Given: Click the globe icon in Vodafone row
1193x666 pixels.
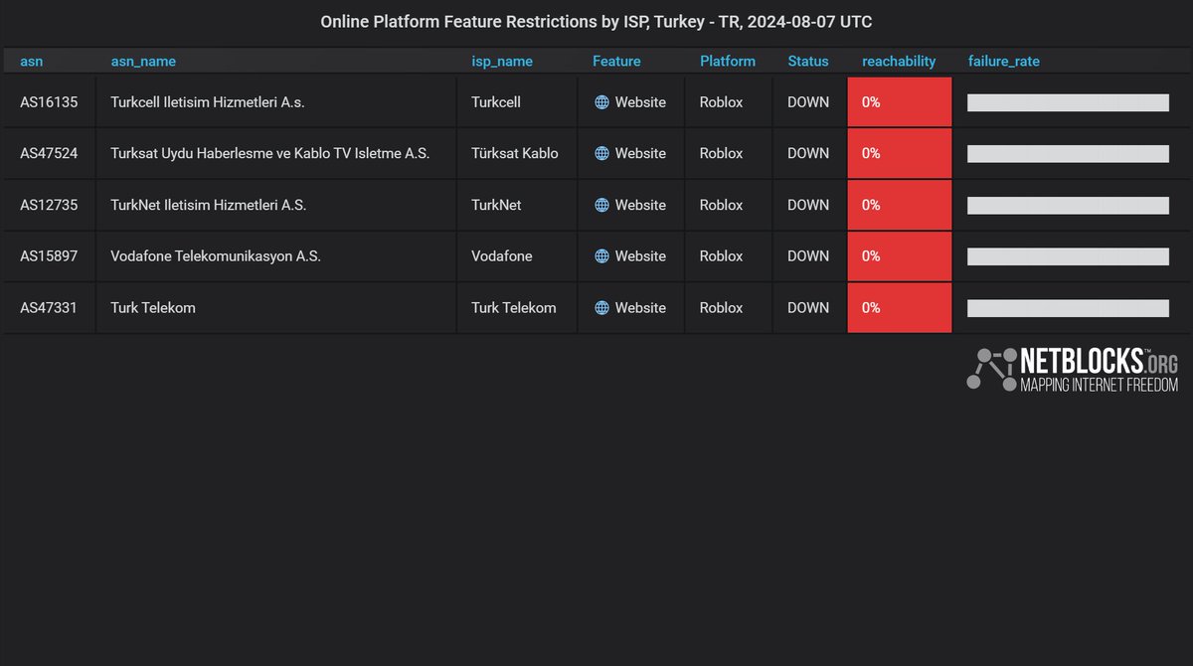Looking at the screenshot, I should click(x=601, y=256).
